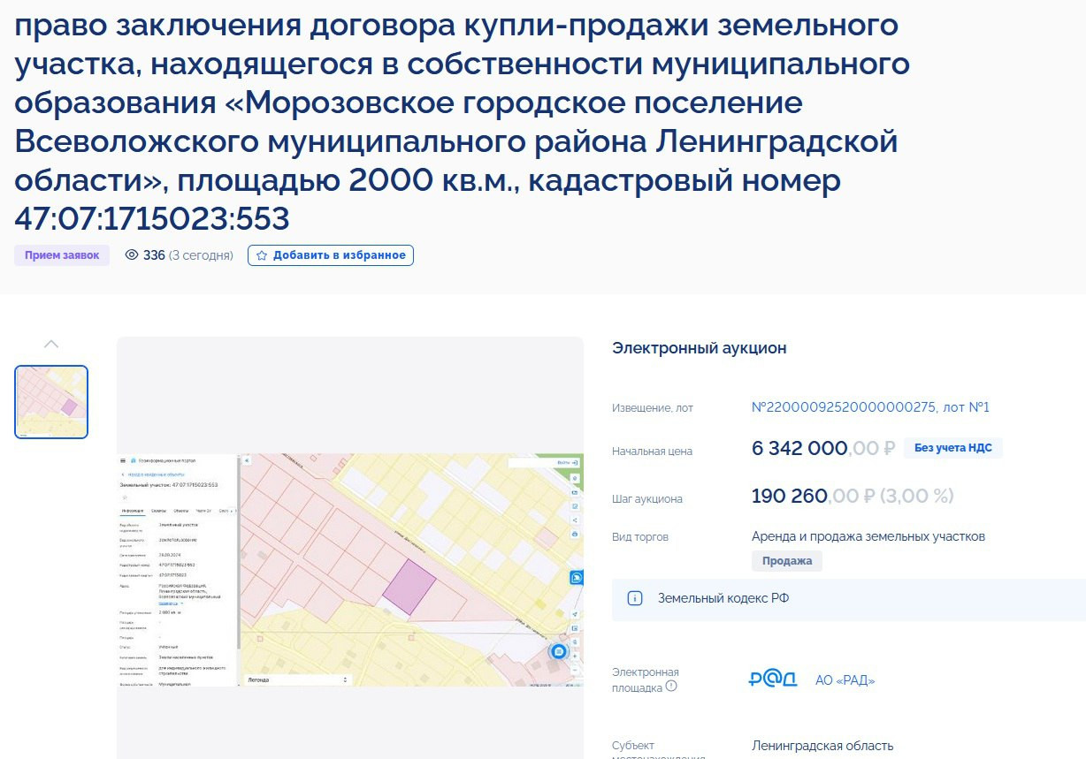Collapse the map info panel with the arrow
1086x759 pixels.
coord(247,461)
